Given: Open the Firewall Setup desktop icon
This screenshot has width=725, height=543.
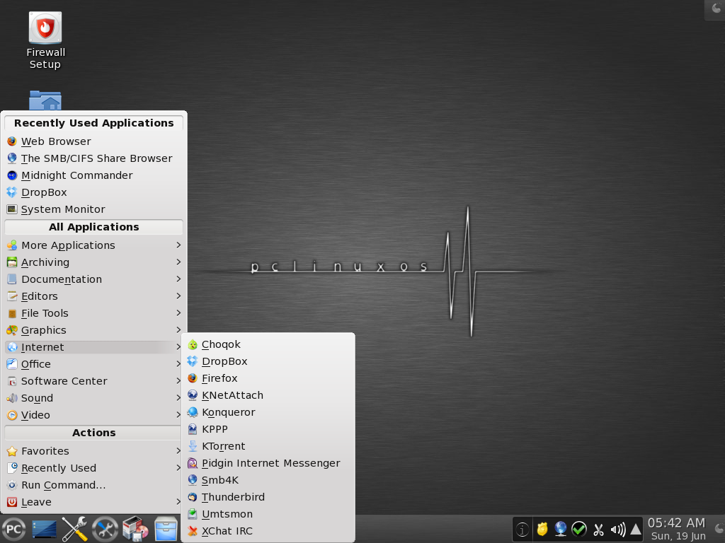Looking at the screenshot, I should point(45,40).
